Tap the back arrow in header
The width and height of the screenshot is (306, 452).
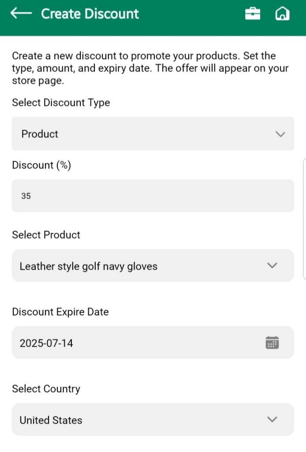point(21,14)
